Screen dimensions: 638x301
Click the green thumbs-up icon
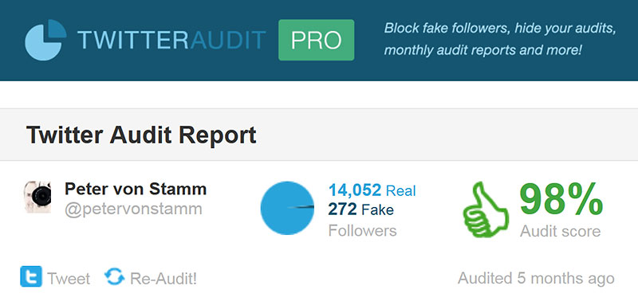[486, 209]
